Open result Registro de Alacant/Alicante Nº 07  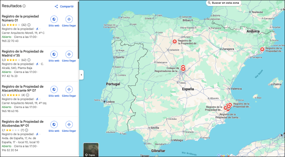coord(22,88)
